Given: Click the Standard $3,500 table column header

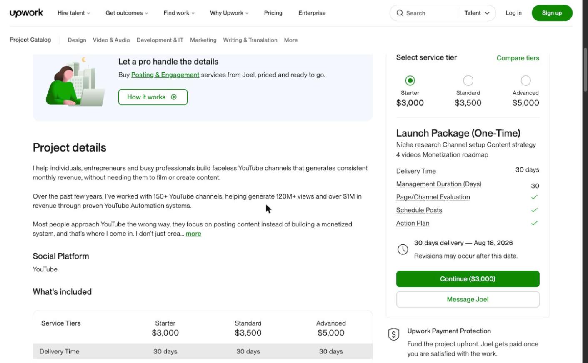Looking at the screenshot, I should coord(248,328).
